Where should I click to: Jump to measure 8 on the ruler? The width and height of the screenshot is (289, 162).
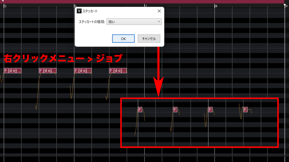click(x=216, y=6)
